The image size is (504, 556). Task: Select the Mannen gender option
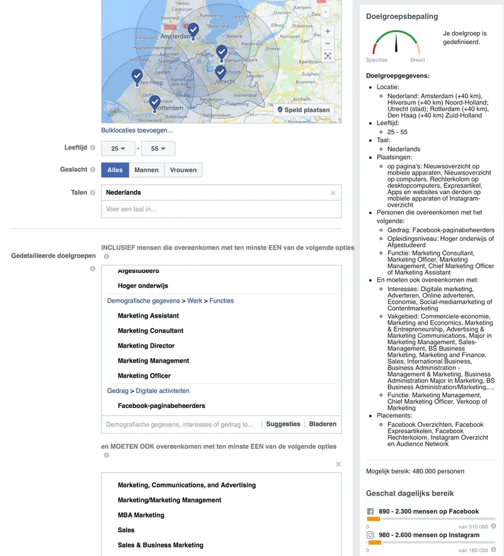(x=146, y=170)
